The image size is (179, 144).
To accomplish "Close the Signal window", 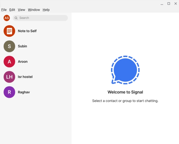I will (x=176, y=4).
